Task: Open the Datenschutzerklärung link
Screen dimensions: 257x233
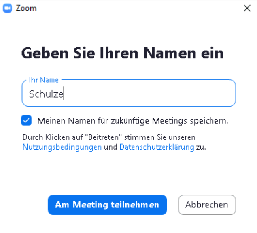Action: (x=157, y=147)
